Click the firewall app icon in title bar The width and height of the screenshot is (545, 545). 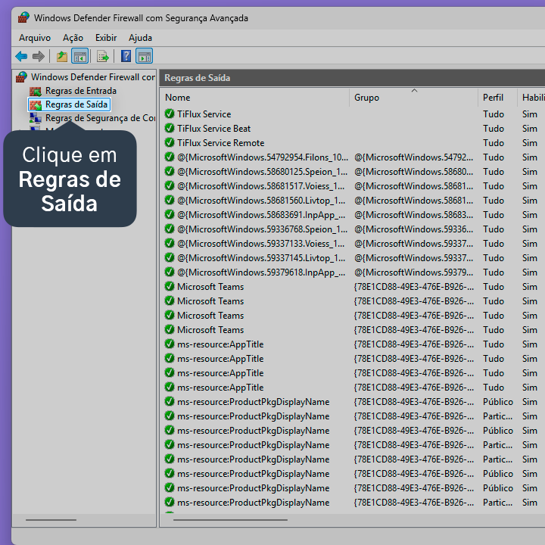(23, 17)
